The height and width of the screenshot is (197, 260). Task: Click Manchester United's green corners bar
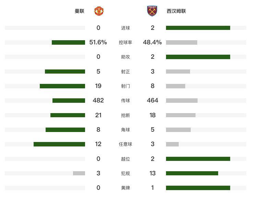click(65, 130)
